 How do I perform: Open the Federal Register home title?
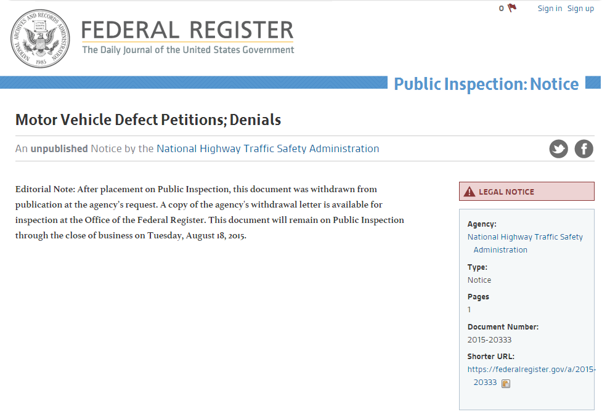[187, 30]
